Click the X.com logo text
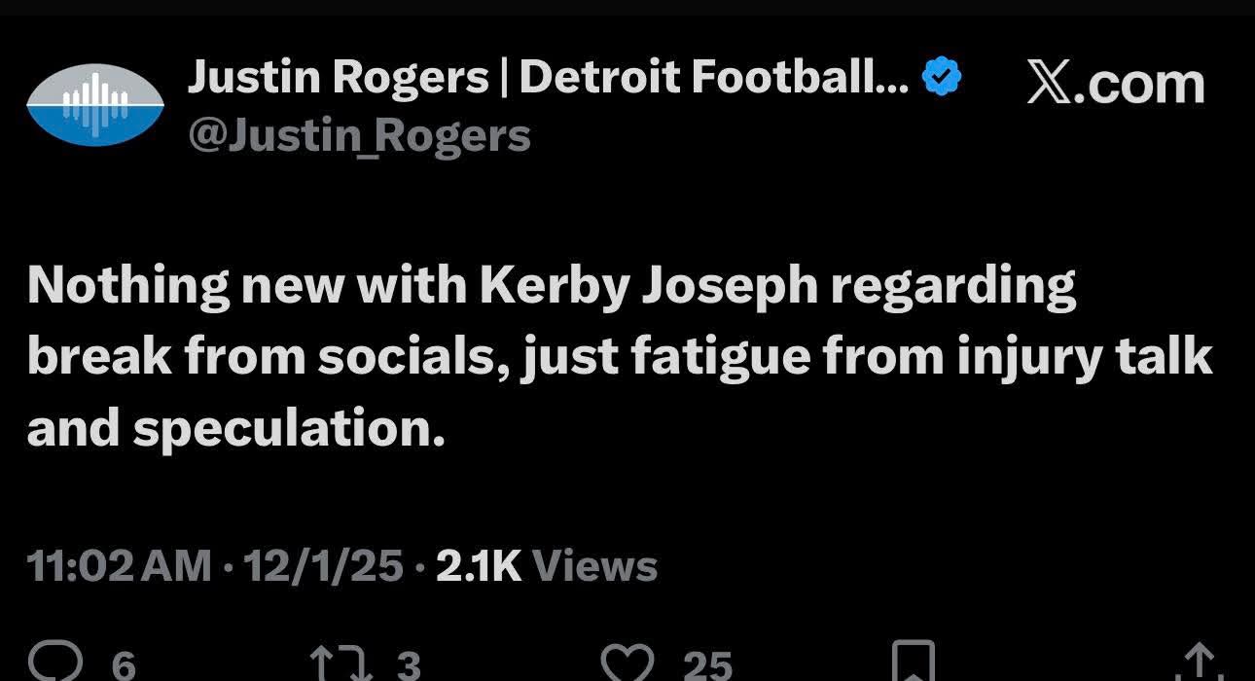Screen dimensions: 1255x681 [x=1115, y=85]
